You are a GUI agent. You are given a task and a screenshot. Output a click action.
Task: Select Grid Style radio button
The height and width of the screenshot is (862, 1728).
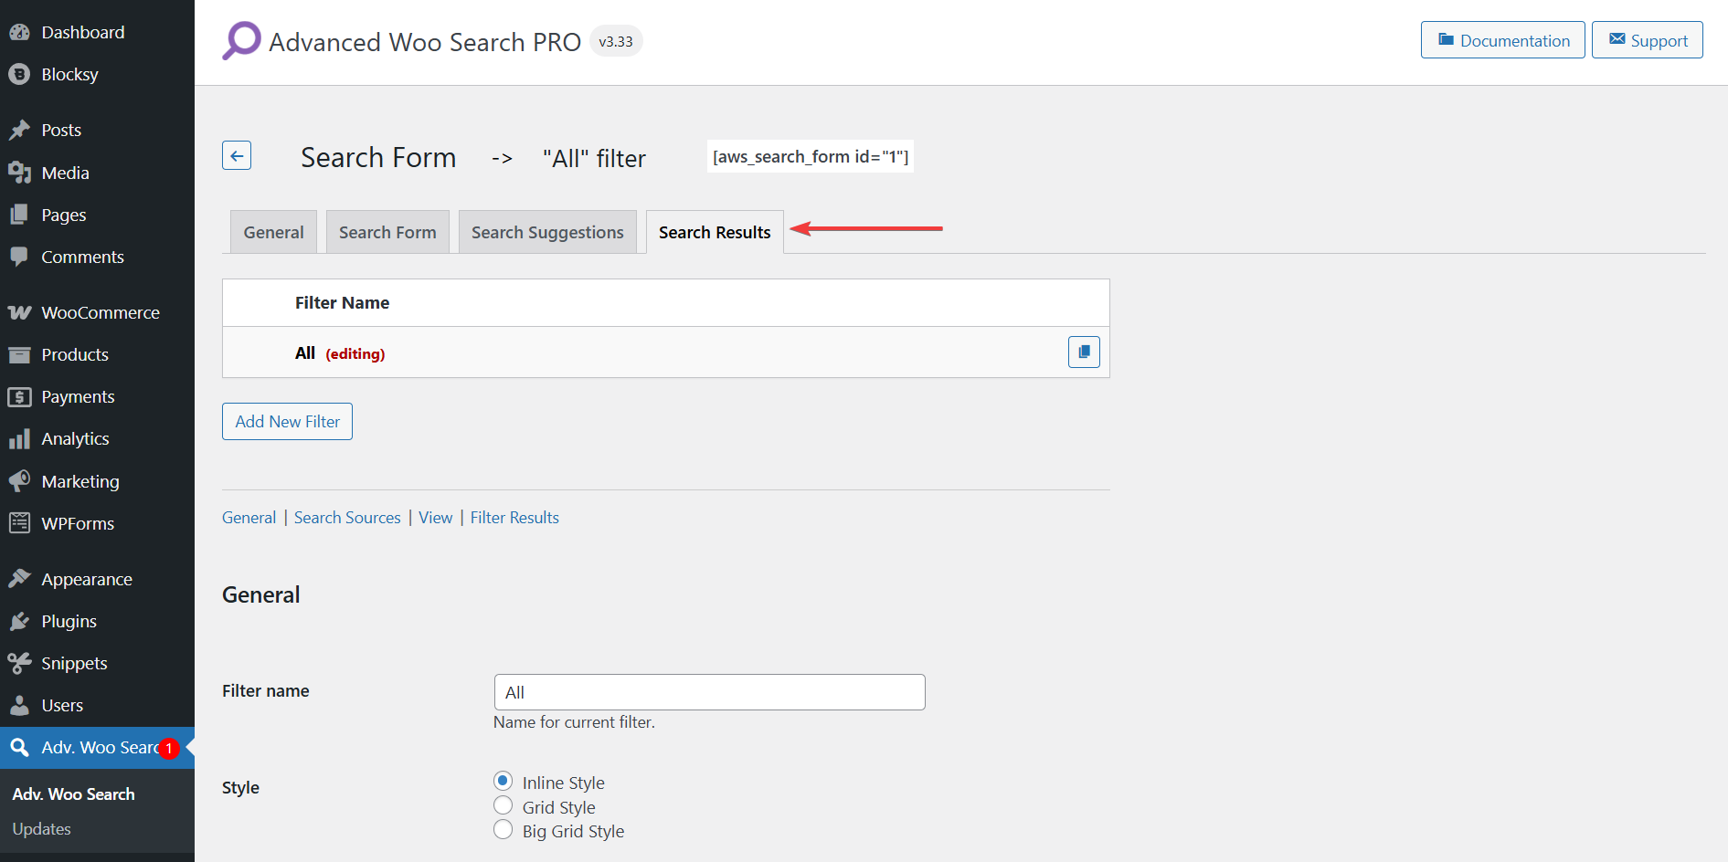tap(503, 805)
